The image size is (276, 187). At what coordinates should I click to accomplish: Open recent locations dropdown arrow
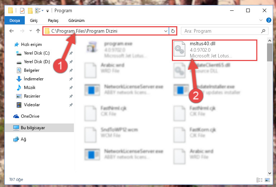(31, 31)
